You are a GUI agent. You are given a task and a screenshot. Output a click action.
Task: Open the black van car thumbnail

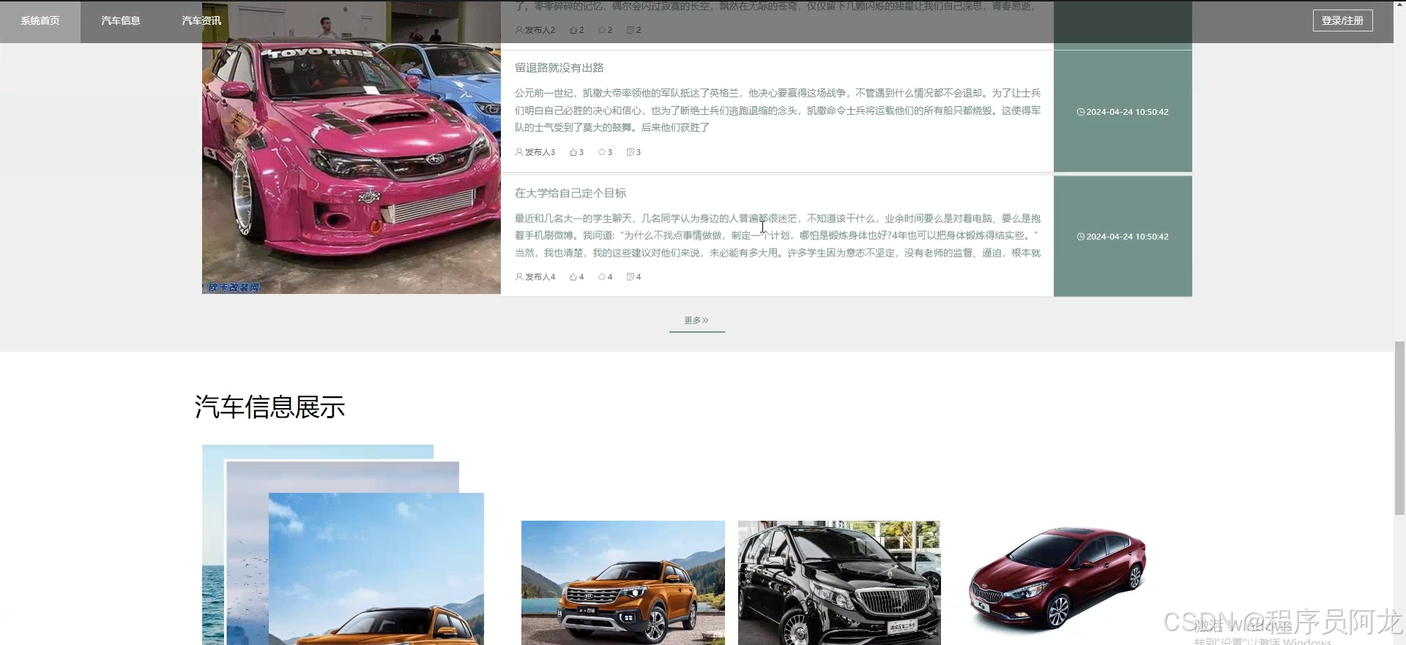pyautogui.click(x=839, y=583)
